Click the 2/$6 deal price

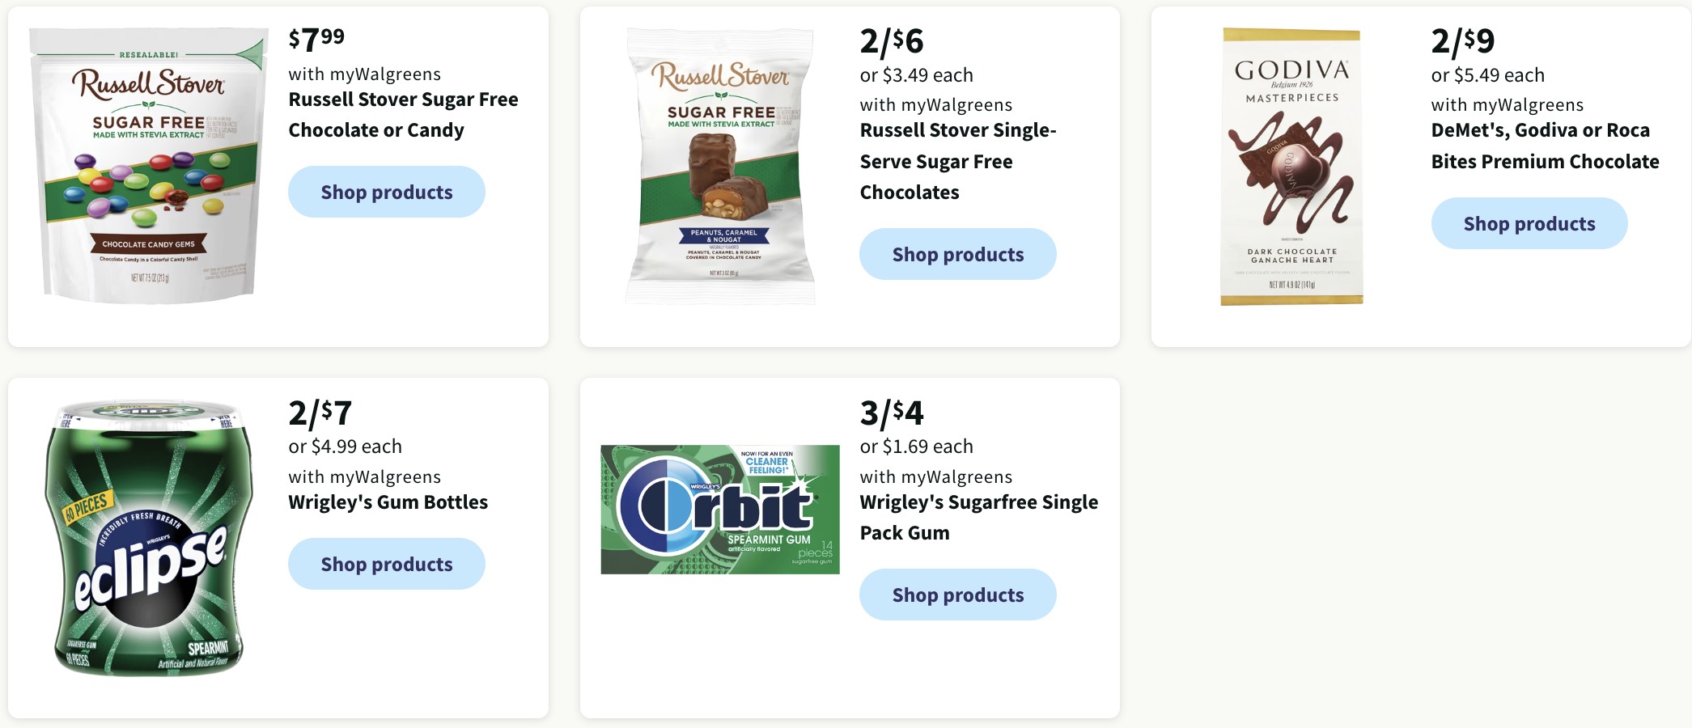[892, 41]
